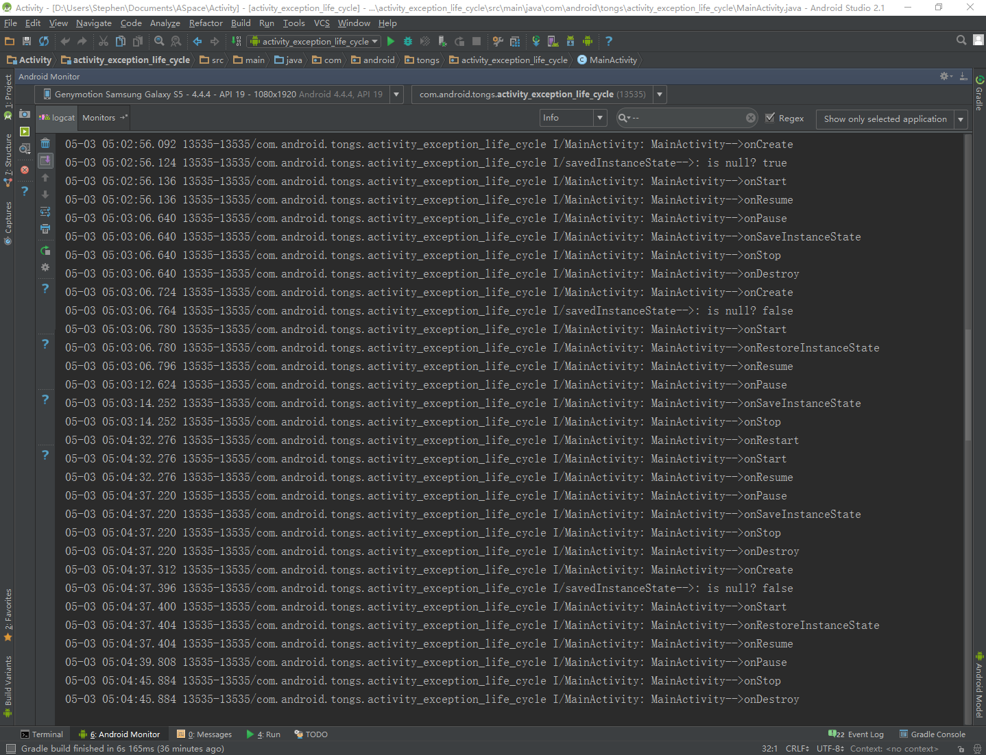986x755 pixels.
Task: Expand the Genymotion device selector dropdown
Action: pos(396,95)
